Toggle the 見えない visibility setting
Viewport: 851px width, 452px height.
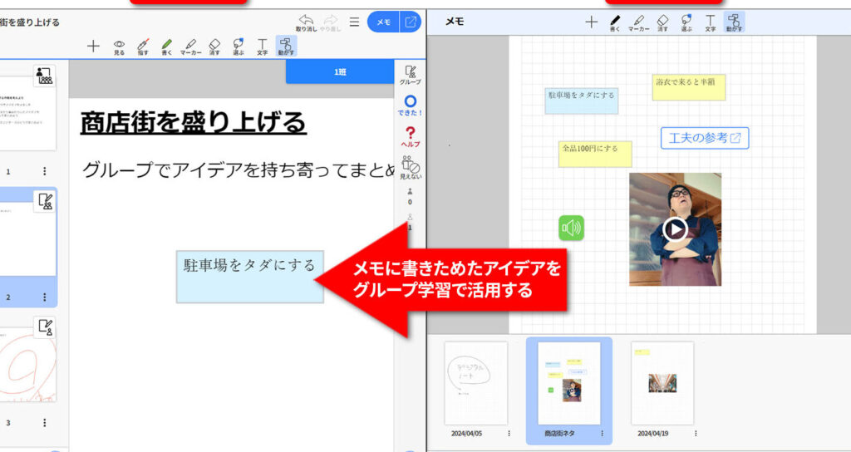(x=410, y=168)
